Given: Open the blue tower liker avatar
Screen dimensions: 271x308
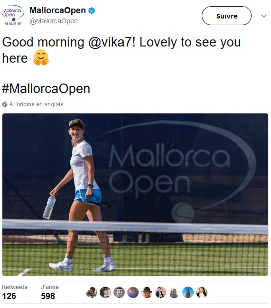Looking at the screenshot, I should click(188, 292).
